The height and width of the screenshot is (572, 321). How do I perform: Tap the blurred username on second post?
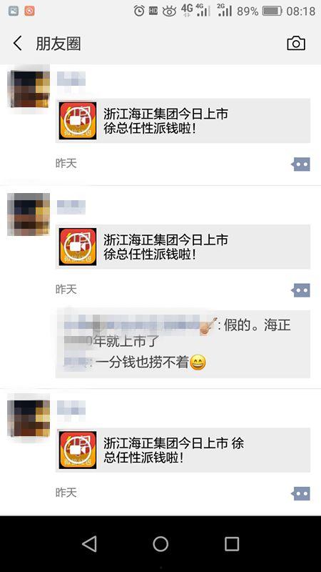point(71,207)
